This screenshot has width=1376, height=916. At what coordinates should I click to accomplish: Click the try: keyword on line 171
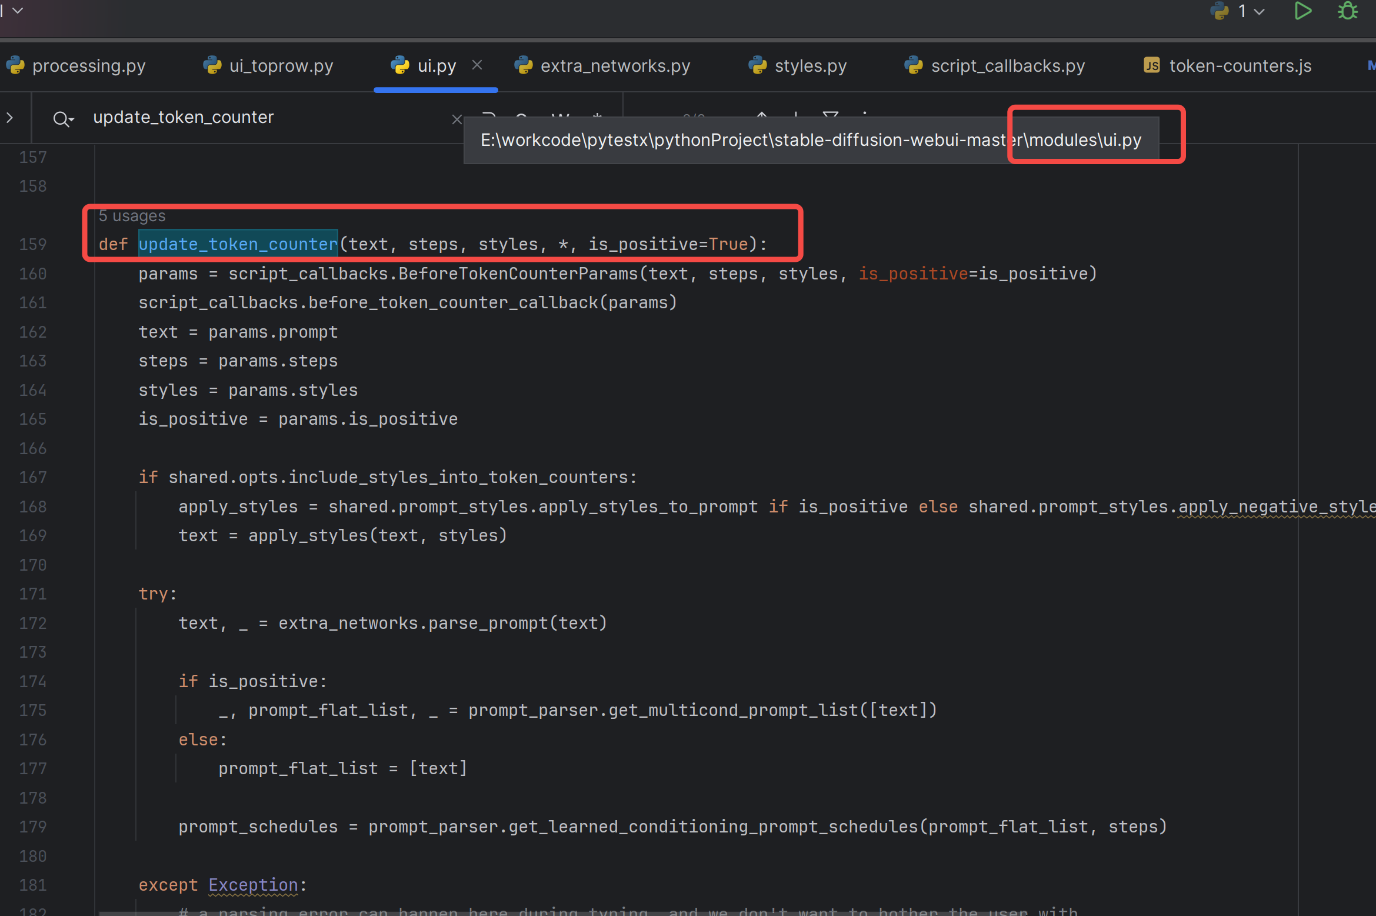coord(158,594)
